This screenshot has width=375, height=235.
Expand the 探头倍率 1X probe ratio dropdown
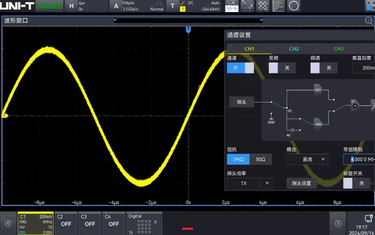point(250,183)
